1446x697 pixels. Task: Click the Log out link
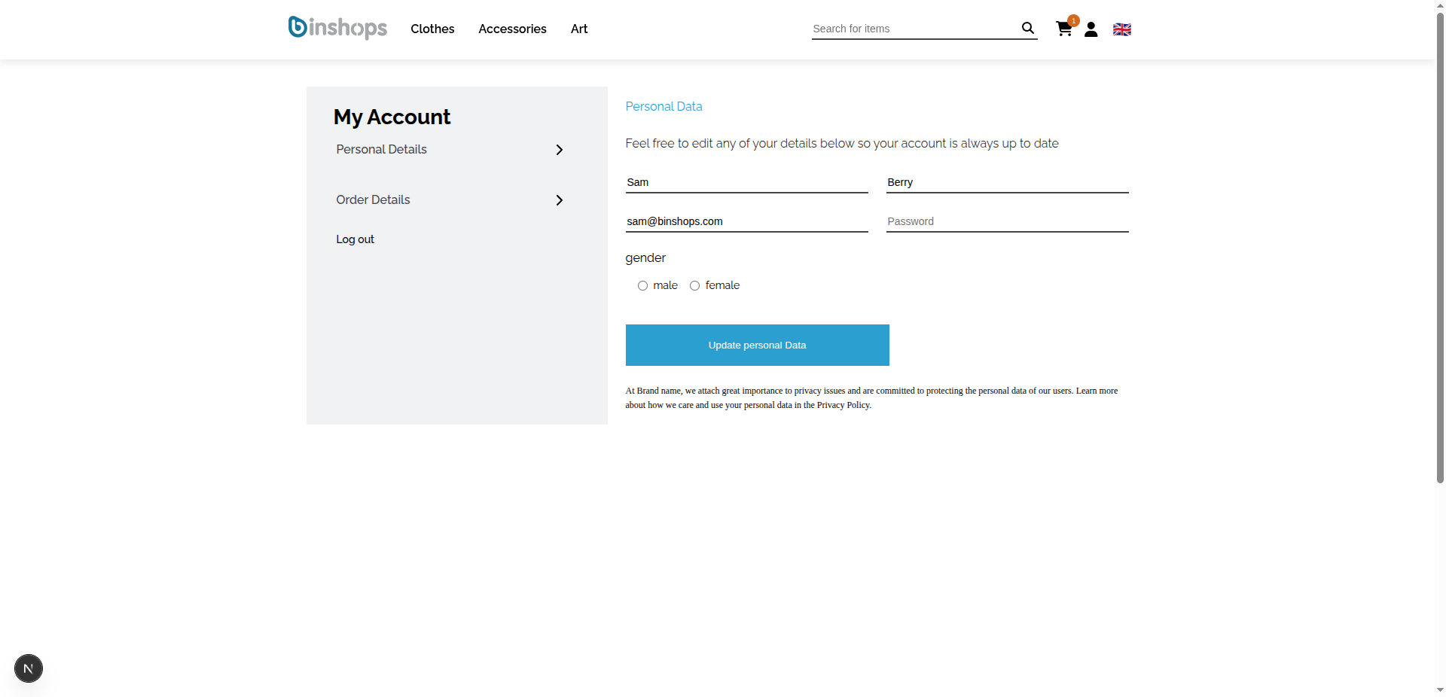(355, 239)
